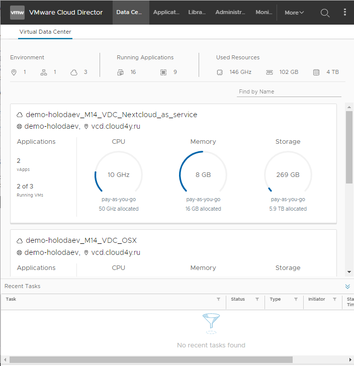Open the Monitor tab
The height and width of the screenshot is (366, 354).
tap(264, 13)
